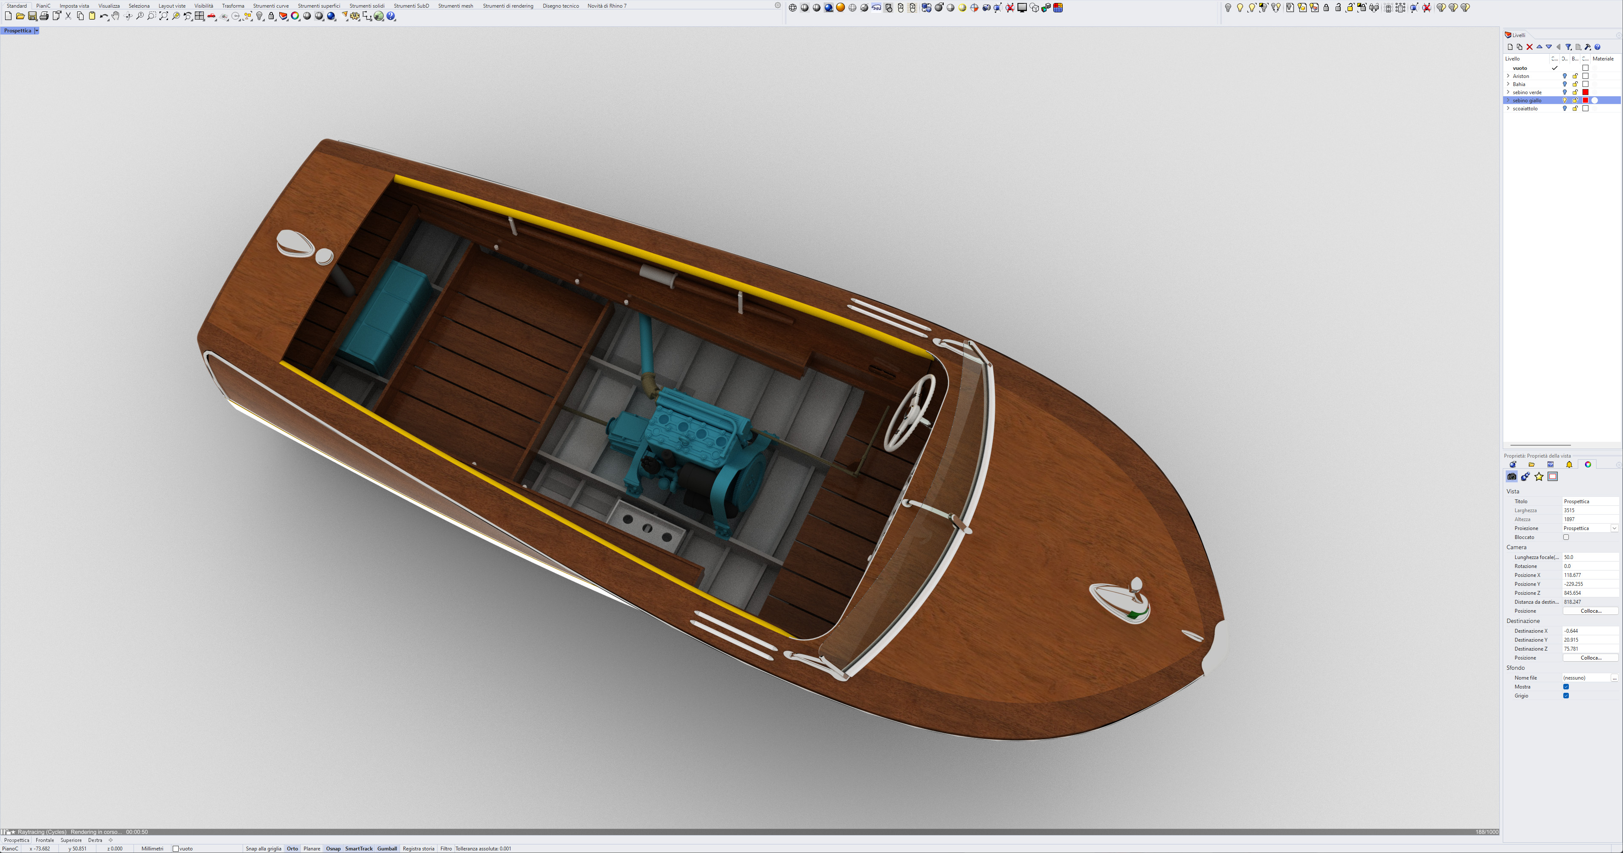Select the camera view properties icon
1623x853 pixels.
[x=1511, y=476]
